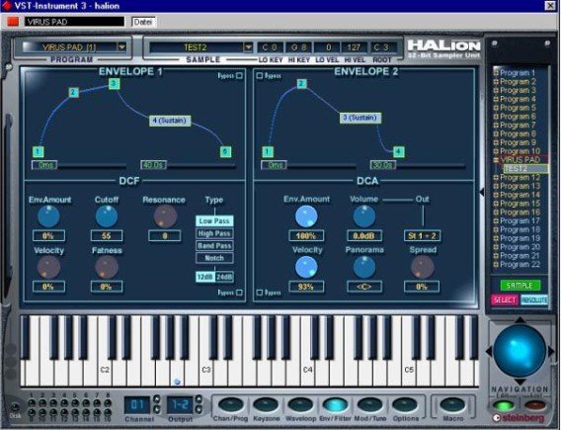561x430 pixels.
Task: Select envelope 1 node 1
Action: pos(38,152)
